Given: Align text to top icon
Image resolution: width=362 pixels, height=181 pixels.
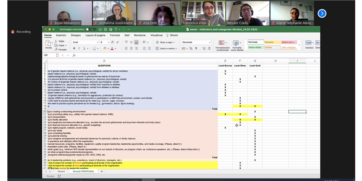Looking at the screenshot, I should click(x=126, y=42).
